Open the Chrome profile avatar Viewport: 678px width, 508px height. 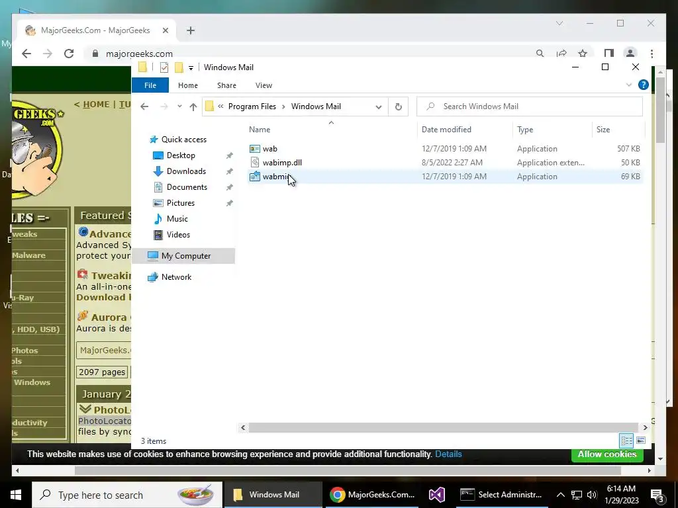click(x=630, y=54)
